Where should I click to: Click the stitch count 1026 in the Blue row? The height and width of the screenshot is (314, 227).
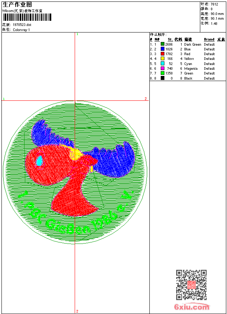click(169, 49)
